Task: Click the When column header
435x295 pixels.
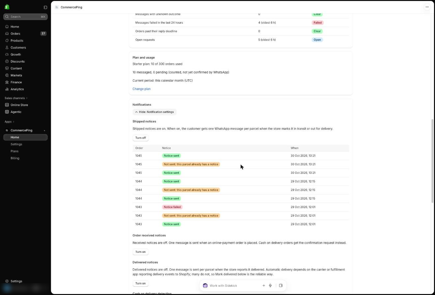Action: 294,148
